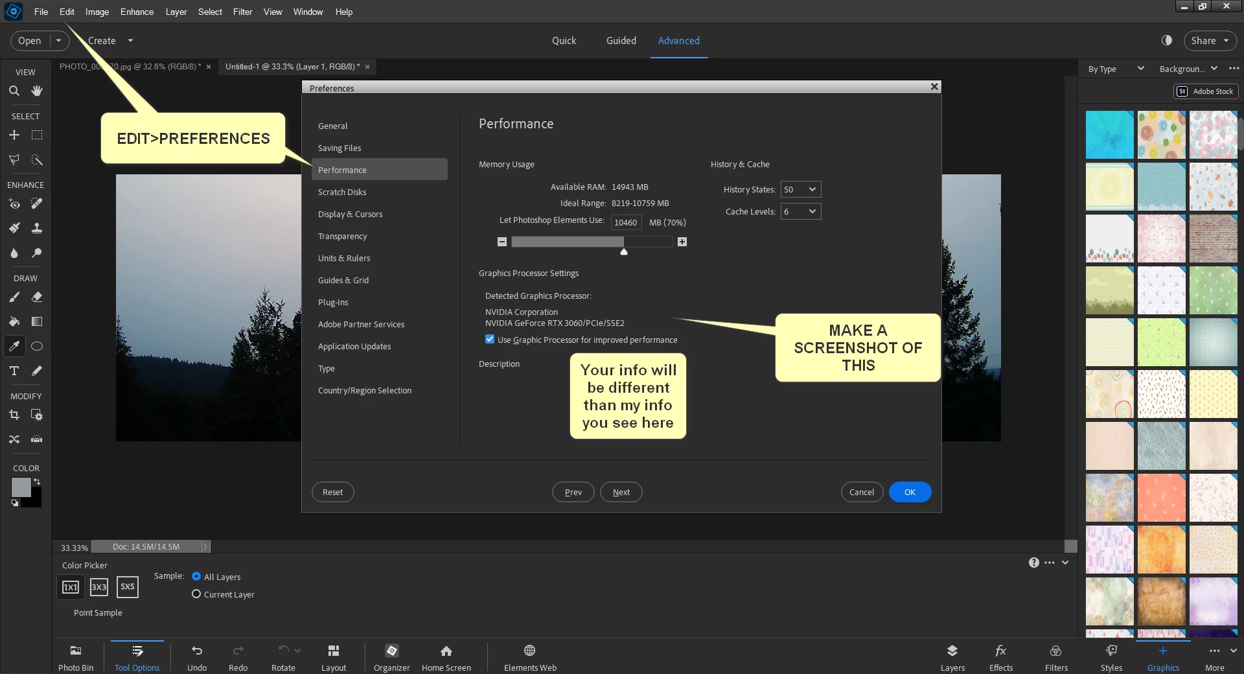Select the Hand tool

[x=37, y=91]
